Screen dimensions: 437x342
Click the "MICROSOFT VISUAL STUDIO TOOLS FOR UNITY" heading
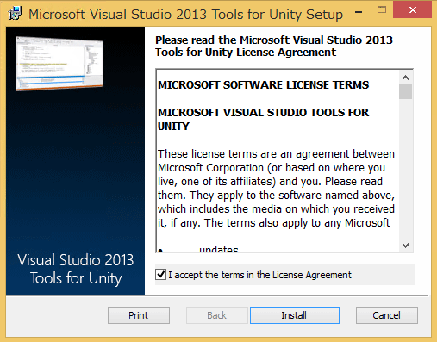pyautogui.click(x=263, y=119)
